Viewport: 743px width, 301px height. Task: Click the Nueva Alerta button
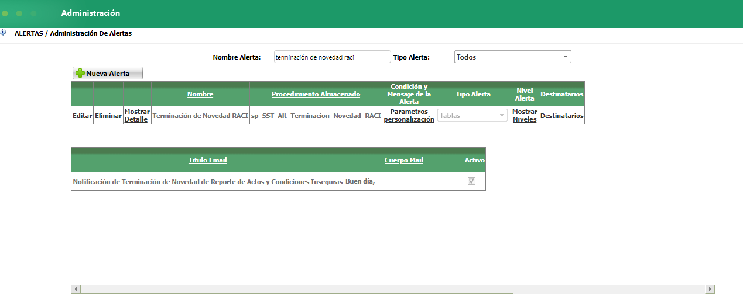click(108, 73)
